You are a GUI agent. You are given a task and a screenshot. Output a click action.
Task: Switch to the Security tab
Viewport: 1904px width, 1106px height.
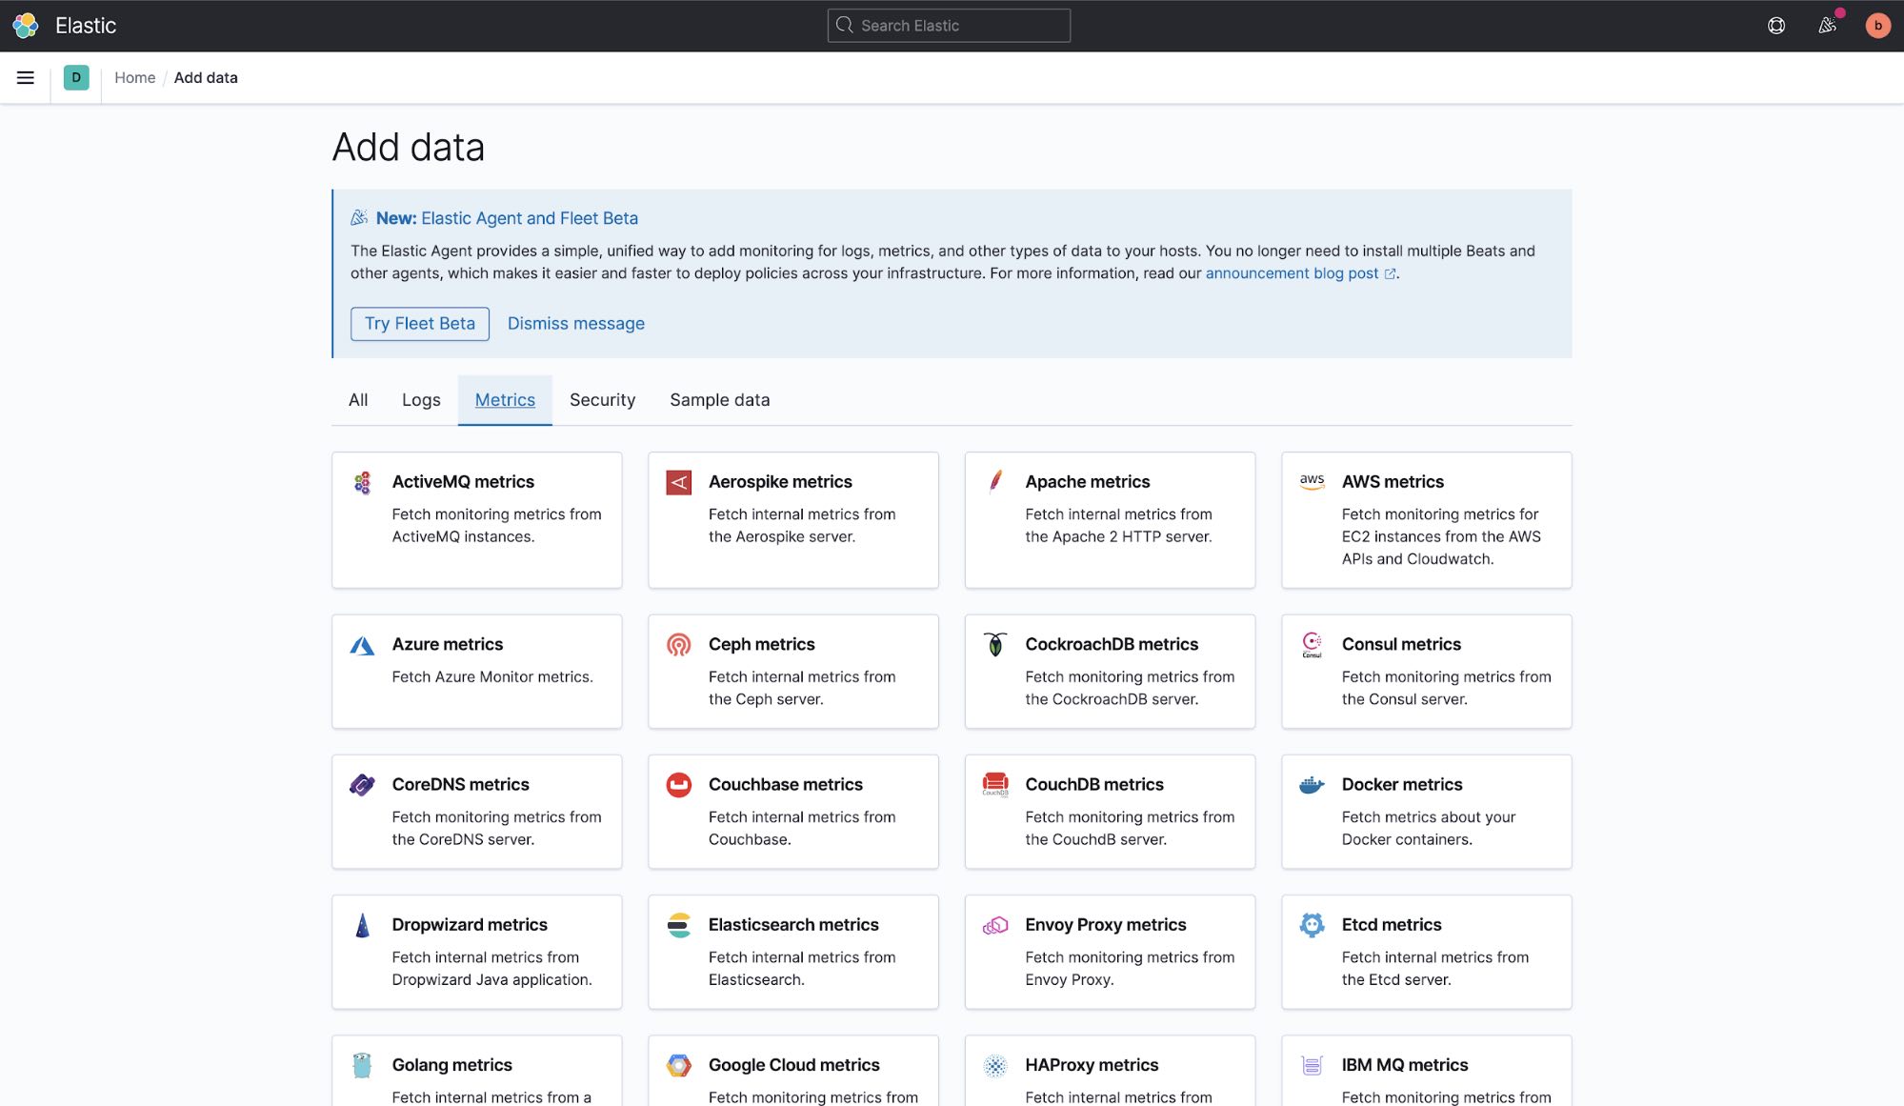[x=602, y=399]
